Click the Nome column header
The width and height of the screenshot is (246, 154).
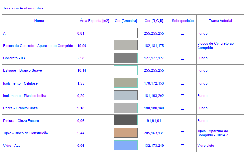click(39, 21)
